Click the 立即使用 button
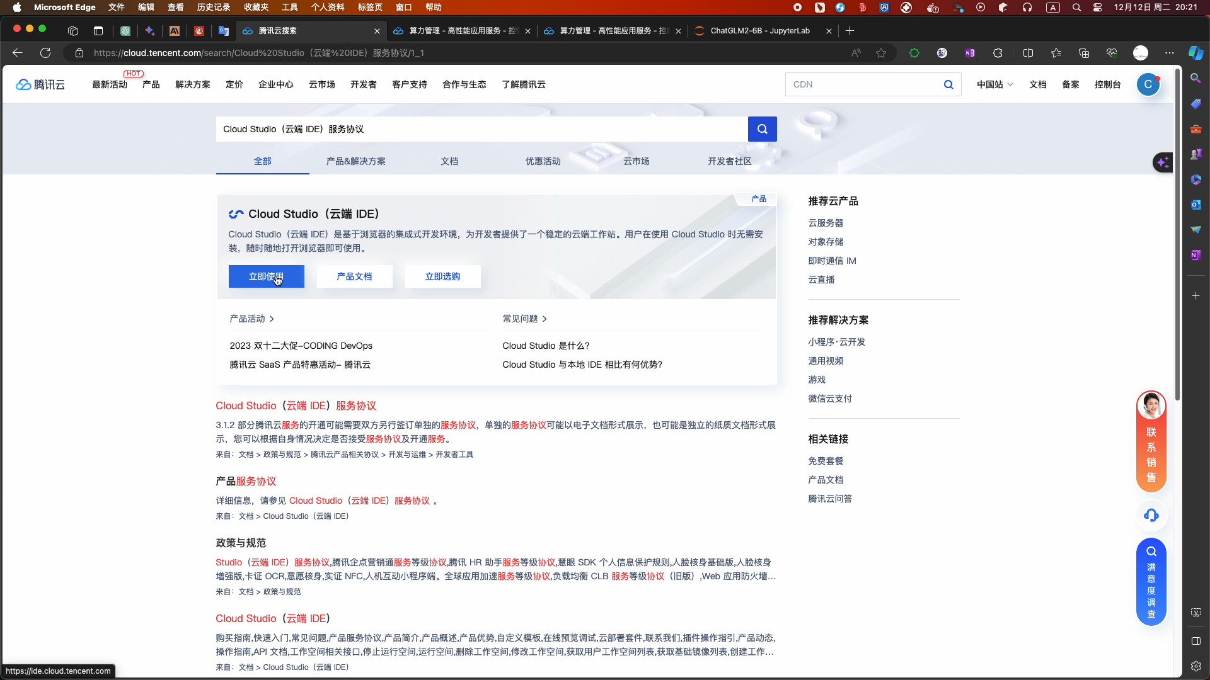Viewport: 1210px width, 680px height. [x=266, y=276]
